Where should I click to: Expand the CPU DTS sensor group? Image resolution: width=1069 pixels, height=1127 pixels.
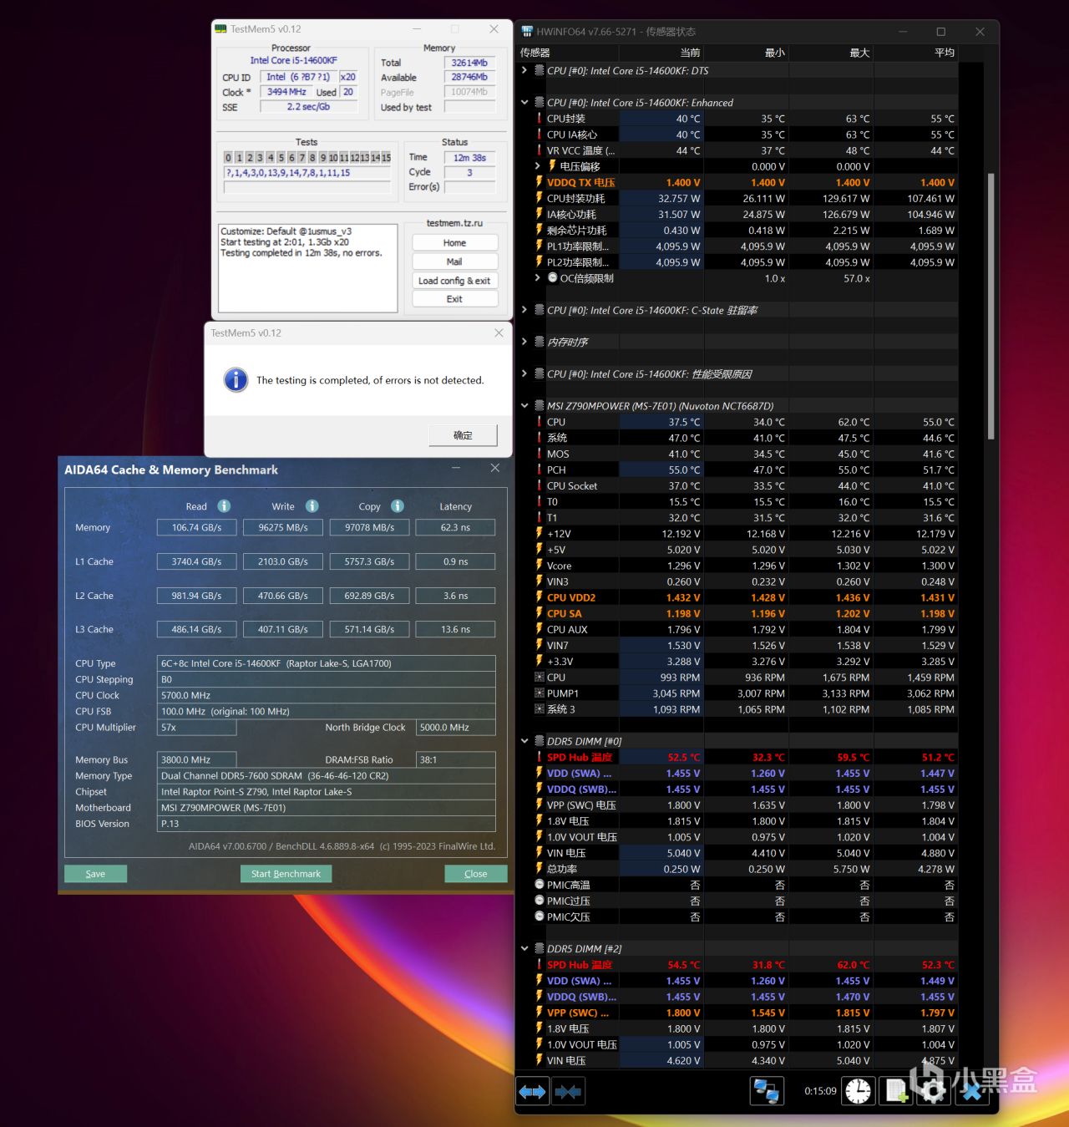coord(524,71)
